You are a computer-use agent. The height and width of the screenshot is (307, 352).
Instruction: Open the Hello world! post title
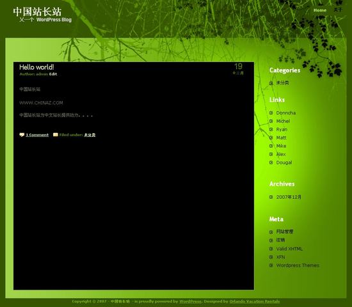pos(36,67)
